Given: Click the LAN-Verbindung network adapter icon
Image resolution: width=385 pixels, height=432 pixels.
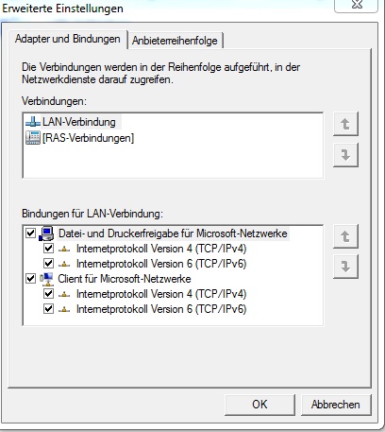Looking at the screenshot, I should pyautogui.click(x=33, y=122).
